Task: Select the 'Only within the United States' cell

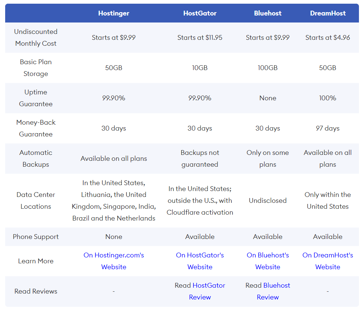Action: click(x=328, y=201)
